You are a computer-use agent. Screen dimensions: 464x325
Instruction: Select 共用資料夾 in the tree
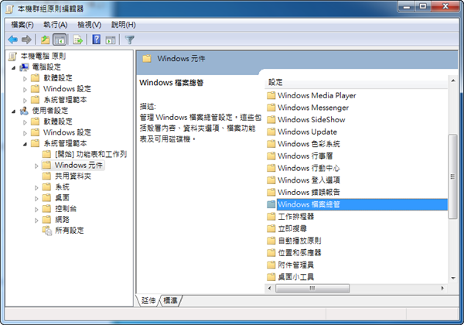(73, 176)
